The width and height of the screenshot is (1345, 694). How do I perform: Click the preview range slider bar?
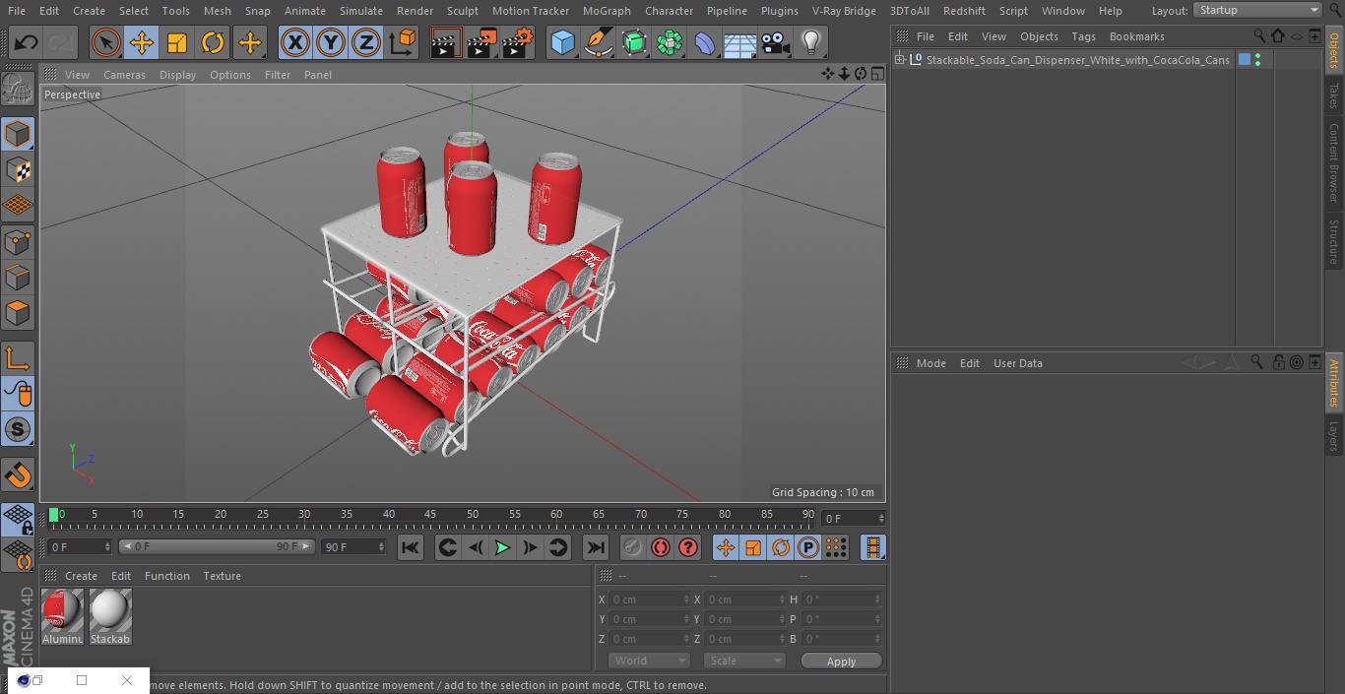coord(217,546)
